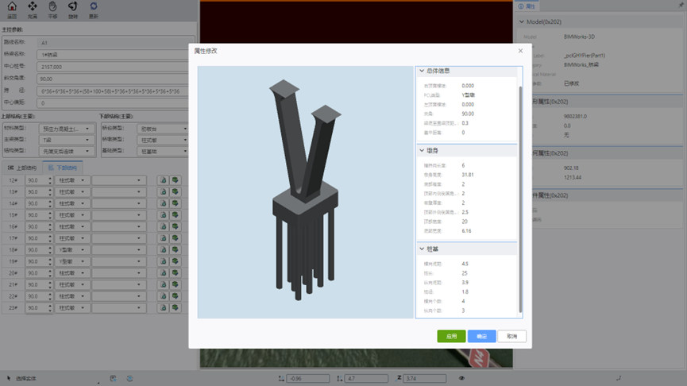Open the edit-properties icon for row 14#
Viewport: 687px width, 386px height.
164,203
